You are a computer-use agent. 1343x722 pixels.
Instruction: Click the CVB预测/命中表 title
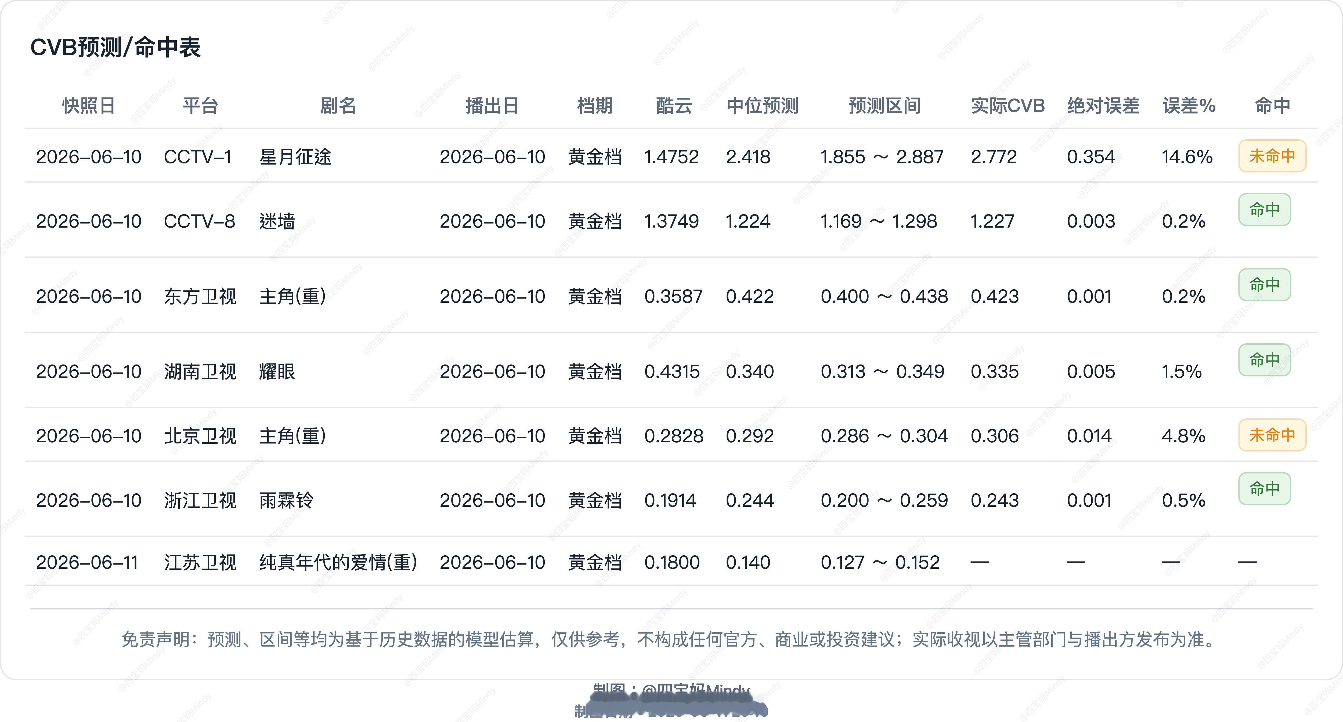pyautogui.click(x=115, y=48)
